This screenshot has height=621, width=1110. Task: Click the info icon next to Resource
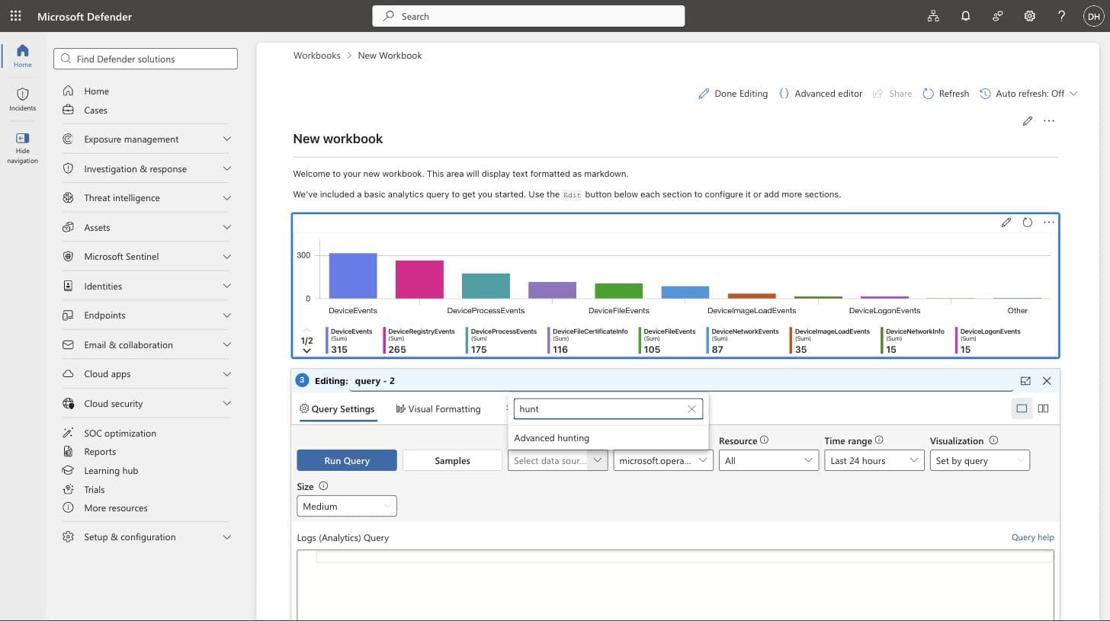click(764, 440)
